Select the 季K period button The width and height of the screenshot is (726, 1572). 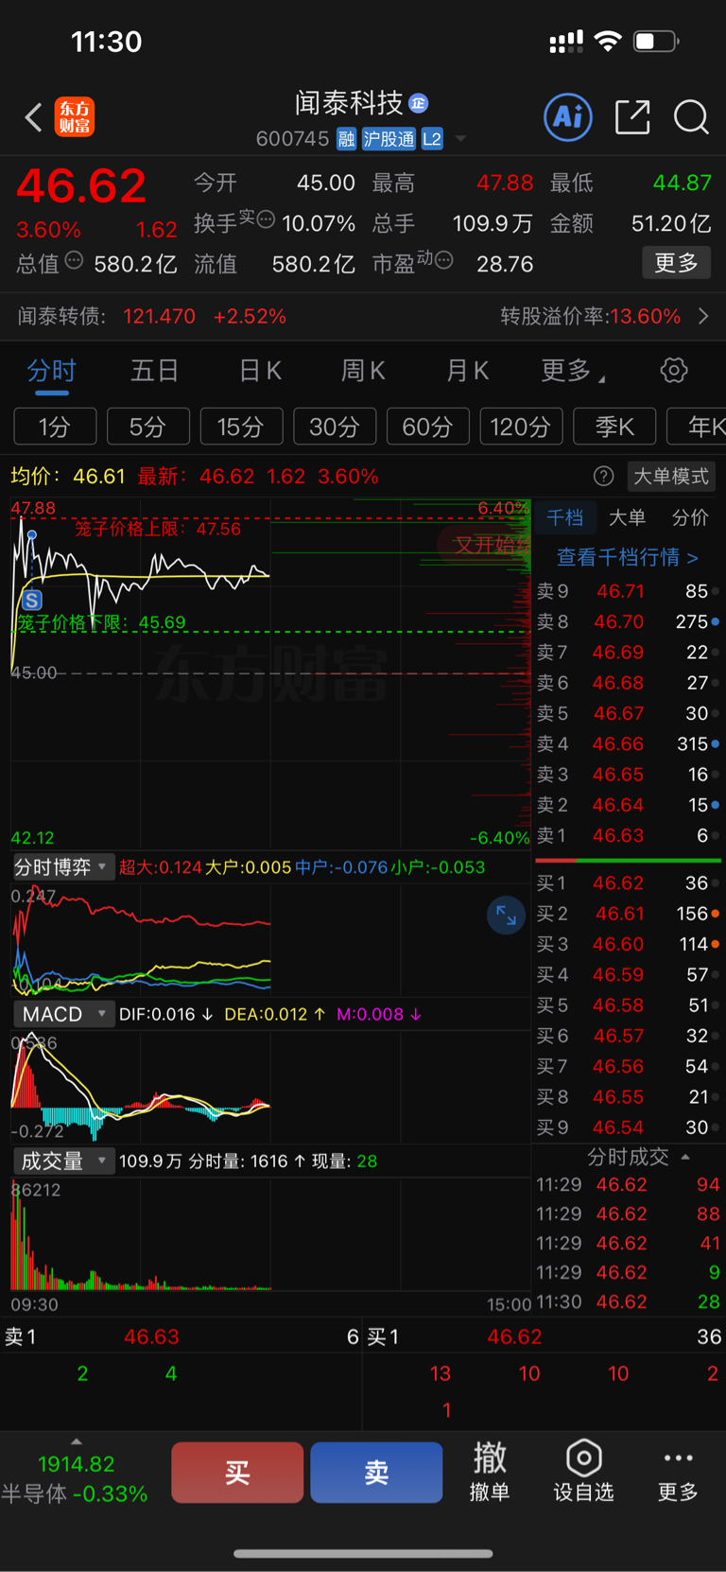614,427
